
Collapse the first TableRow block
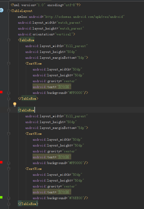[x=9, y=40]
